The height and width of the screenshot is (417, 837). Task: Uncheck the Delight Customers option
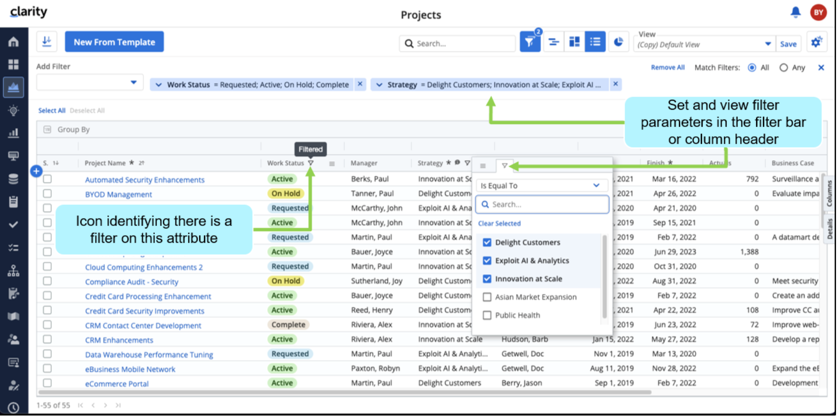click(487, 243)
